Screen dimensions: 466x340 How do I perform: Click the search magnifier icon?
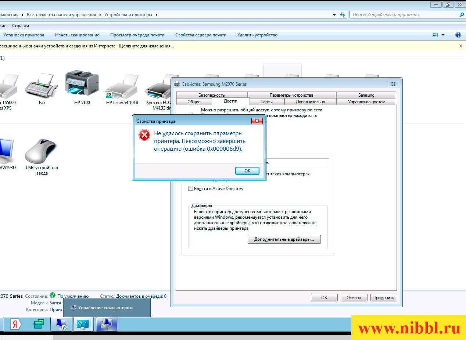point(462,15)
